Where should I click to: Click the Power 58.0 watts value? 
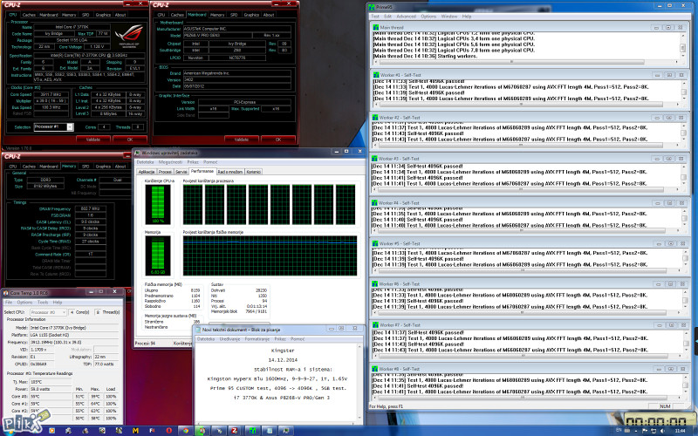point(51,389)
